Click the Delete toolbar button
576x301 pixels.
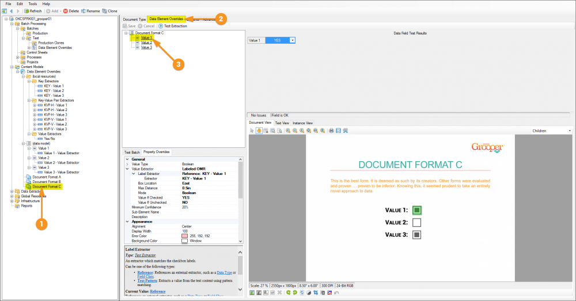pos(71,11)
